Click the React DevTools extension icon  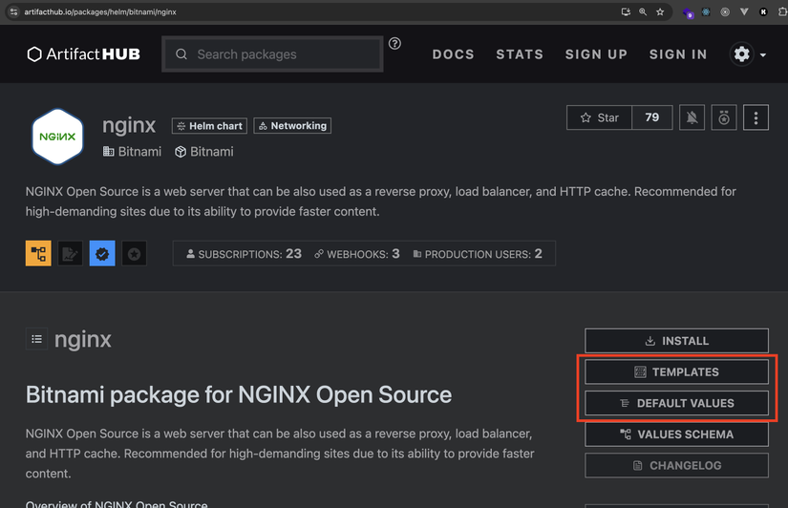pyautogui.click(x=706, y=12)
